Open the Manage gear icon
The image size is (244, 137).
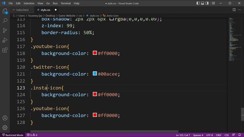(5, 127)
